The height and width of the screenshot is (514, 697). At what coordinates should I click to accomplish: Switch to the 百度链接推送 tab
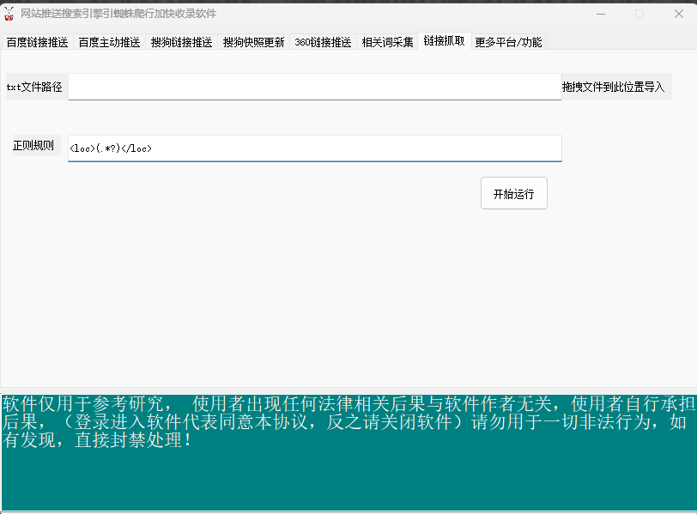[x=37, y=42]
